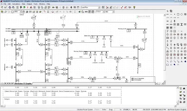This screenshot has width=187, height=111.
Task: Toggle Ortho mode in status bar
Action: pyautogui.click(x=104, y=110)
